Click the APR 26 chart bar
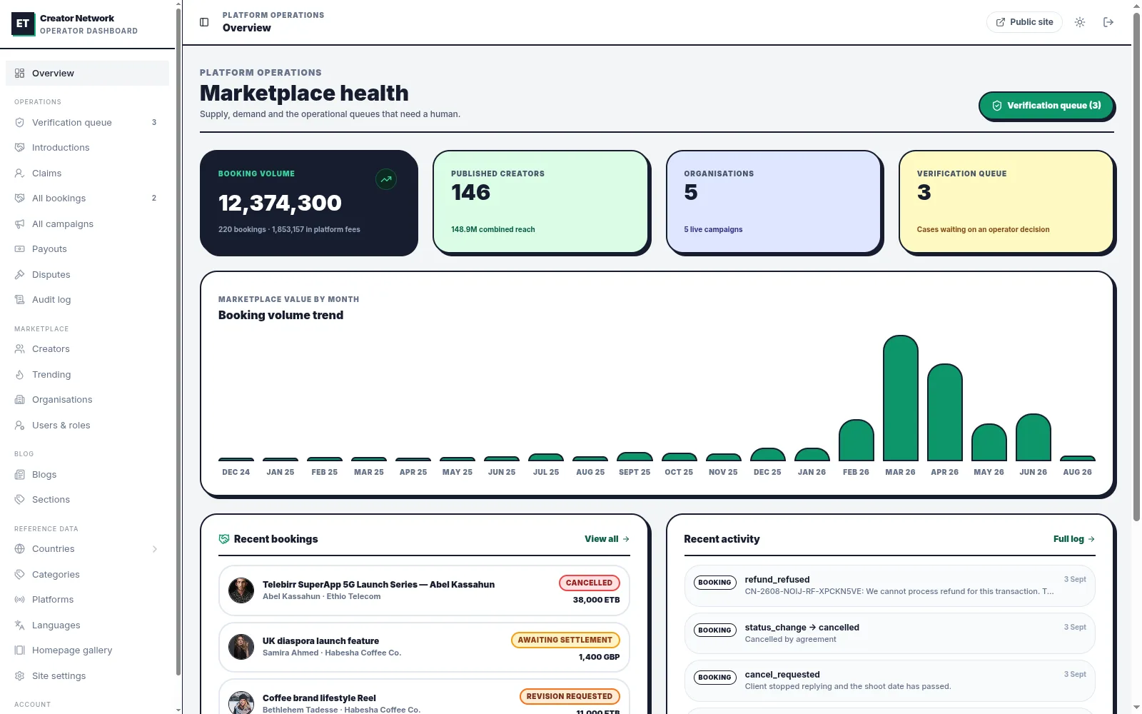The image size is (1142, 714). coord(945,412)
